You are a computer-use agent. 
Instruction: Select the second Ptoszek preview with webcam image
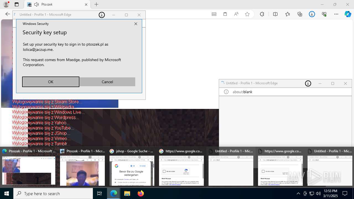point(82,167)
